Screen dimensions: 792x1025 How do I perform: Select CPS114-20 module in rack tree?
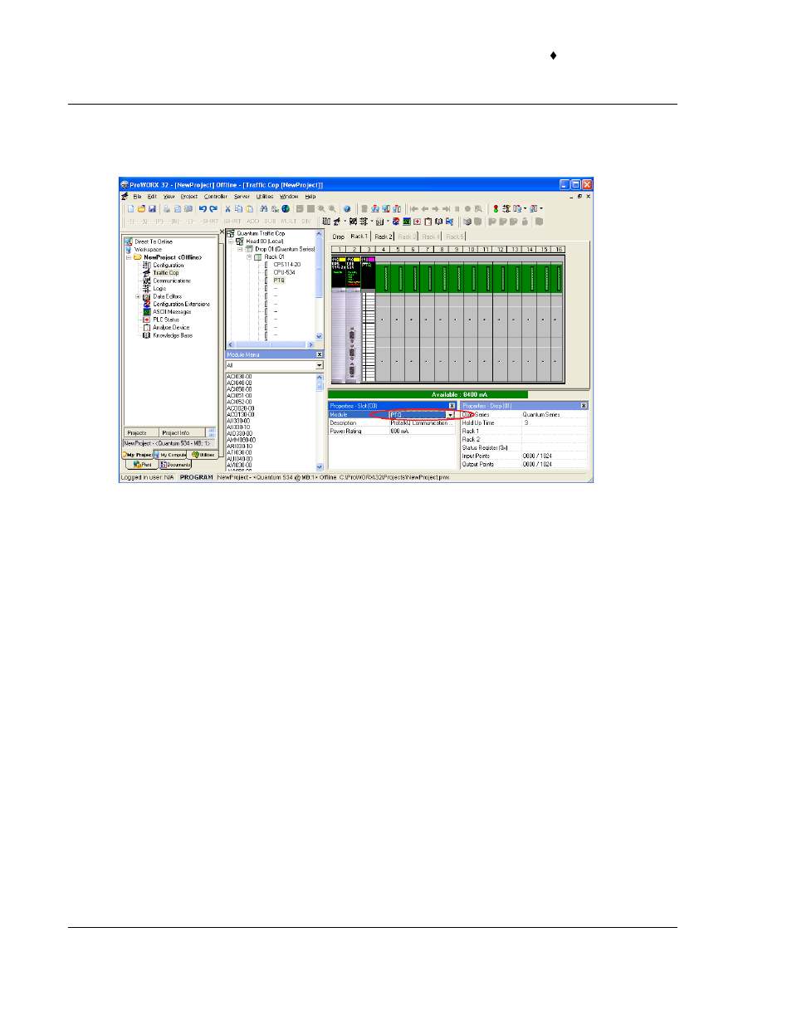(x=287, y=265)
